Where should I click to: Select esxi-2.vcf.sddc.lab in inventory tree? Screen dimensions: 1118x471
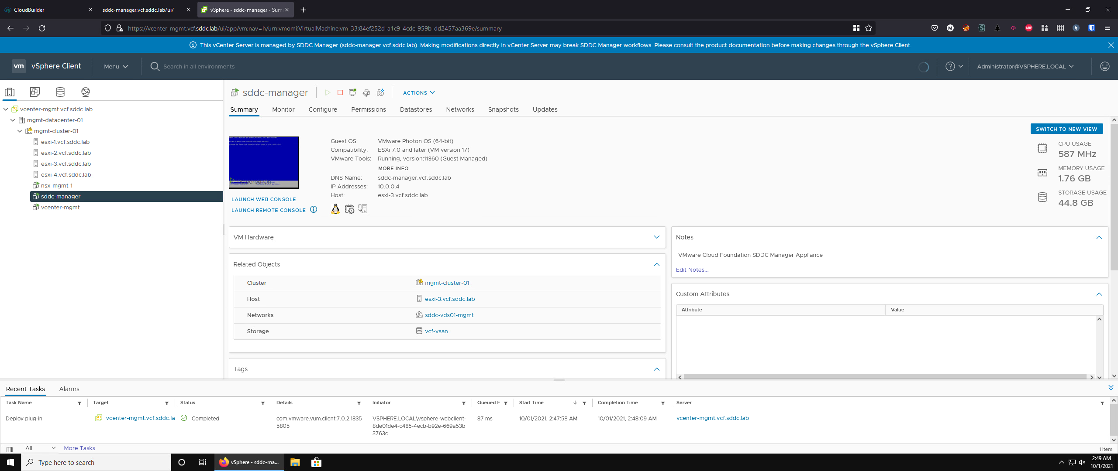(66, 153)
